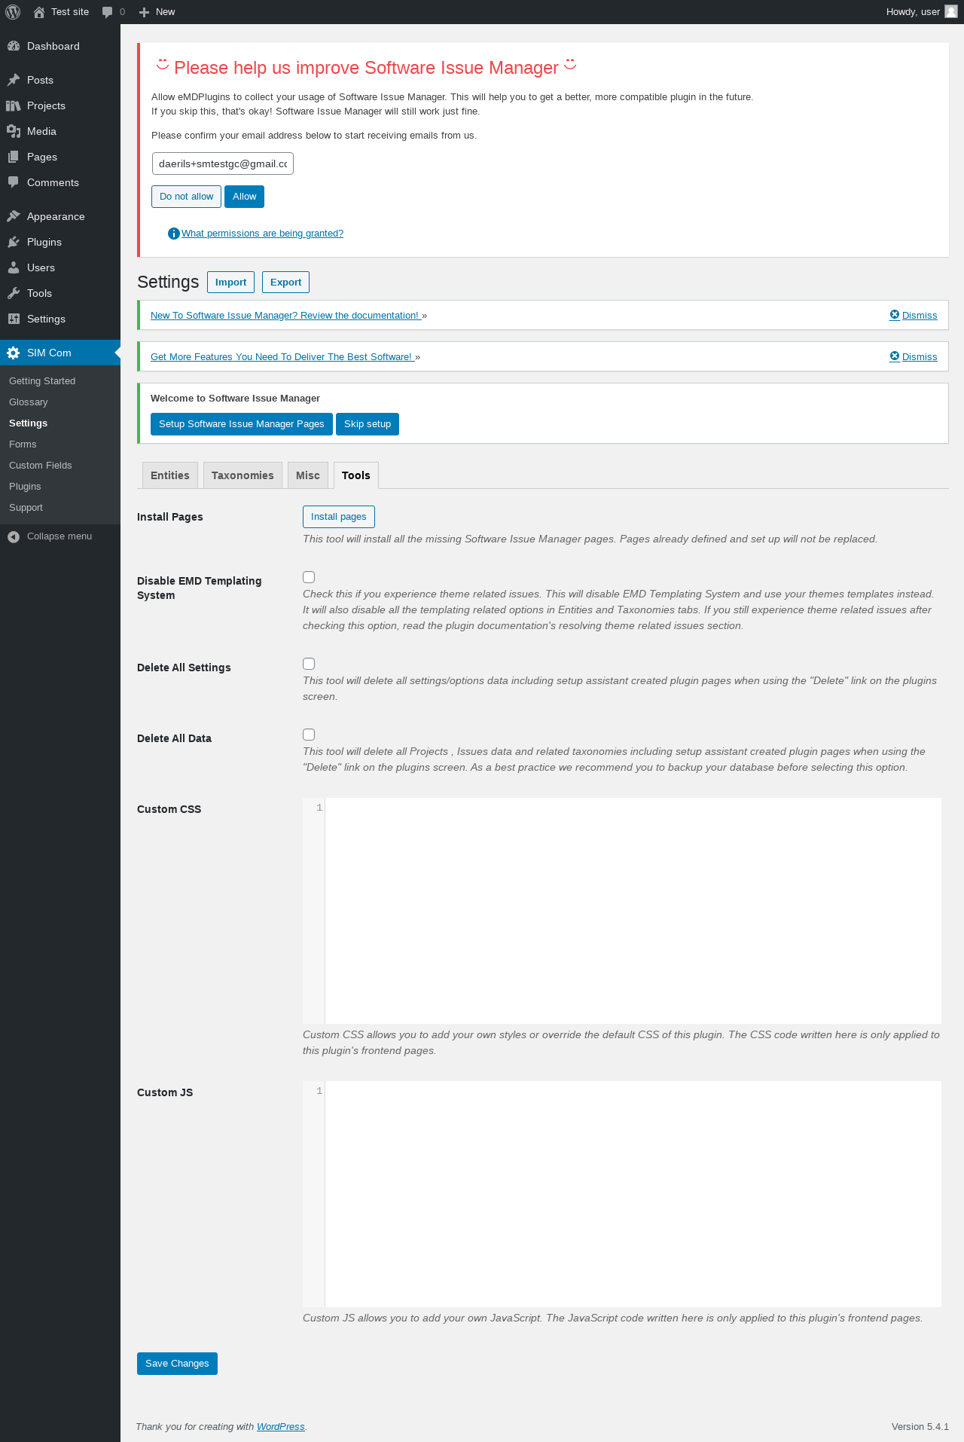Check the Delete All Settings checkbox
Image resolution: width=964 pixels, height=1442 pixels.
coord(309,664)
